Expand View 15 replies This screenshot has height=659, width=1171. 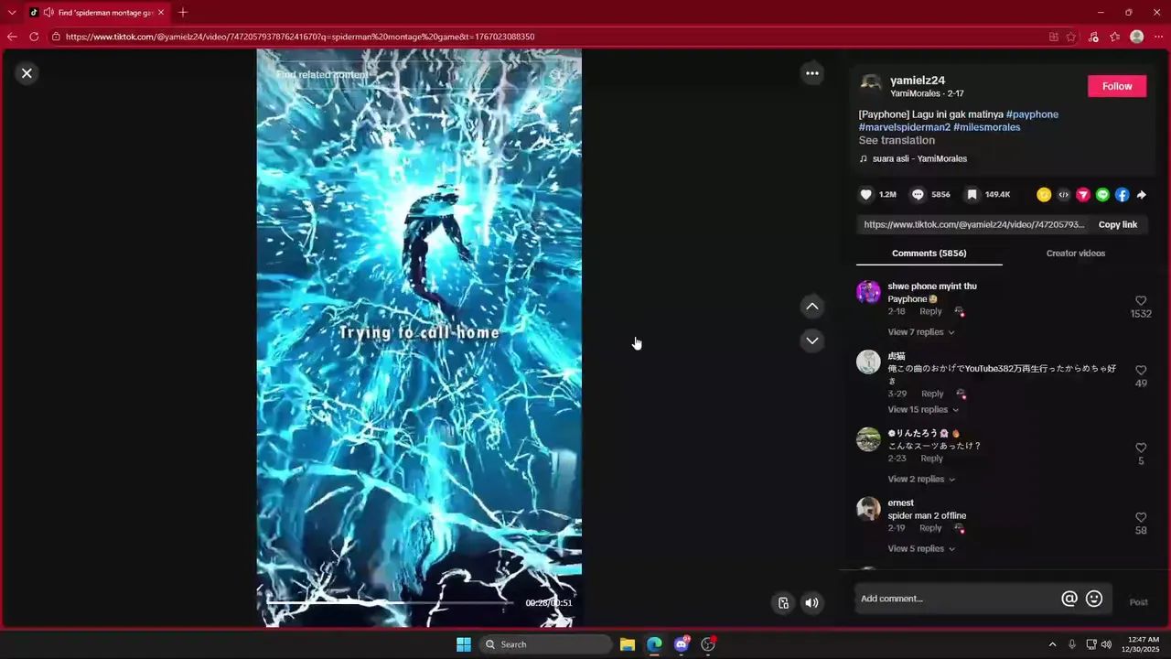click(923, 409)
